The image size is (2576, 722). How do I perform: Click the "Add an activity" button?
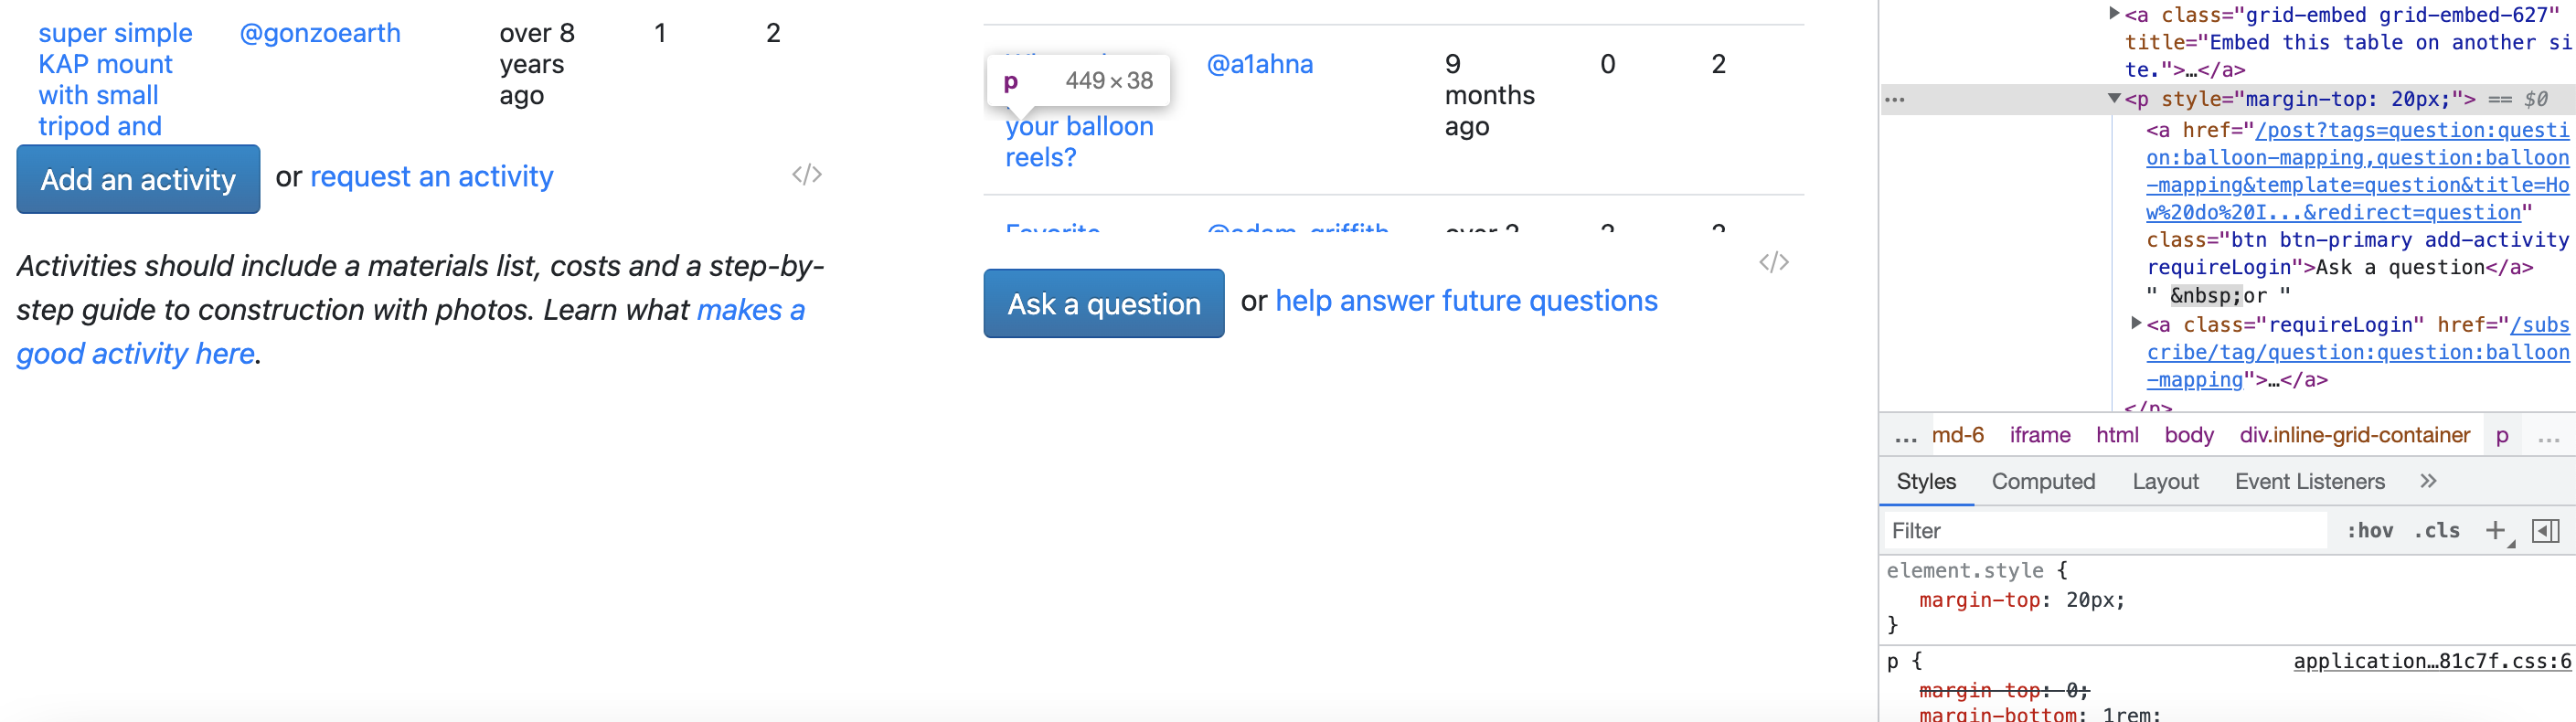click(138, 179)
